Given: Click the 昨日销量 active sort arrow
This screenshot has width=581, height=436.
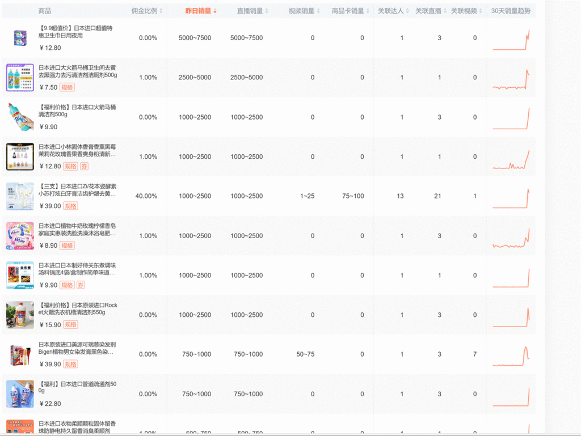Looking at the screenshot, I should pyautogui.click(x=215, y=11).
